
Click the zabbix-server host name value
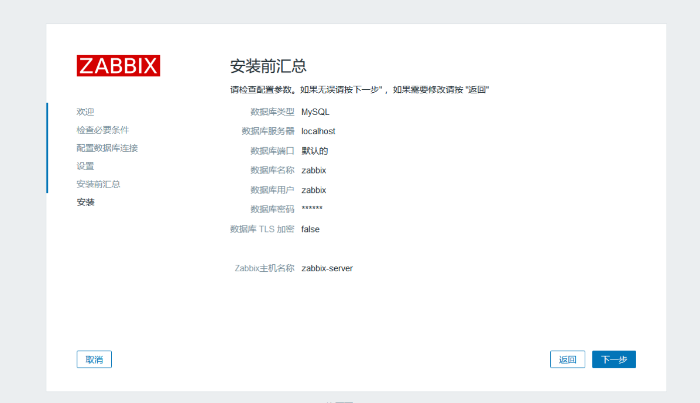pos(327,268)
